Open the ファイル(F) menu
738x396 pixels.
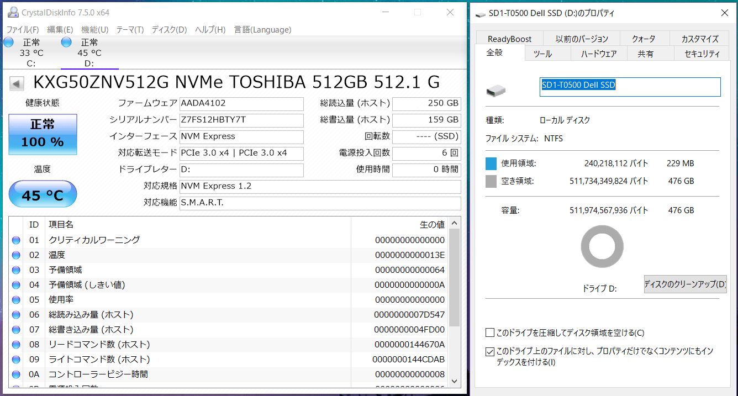click(23, 30)
